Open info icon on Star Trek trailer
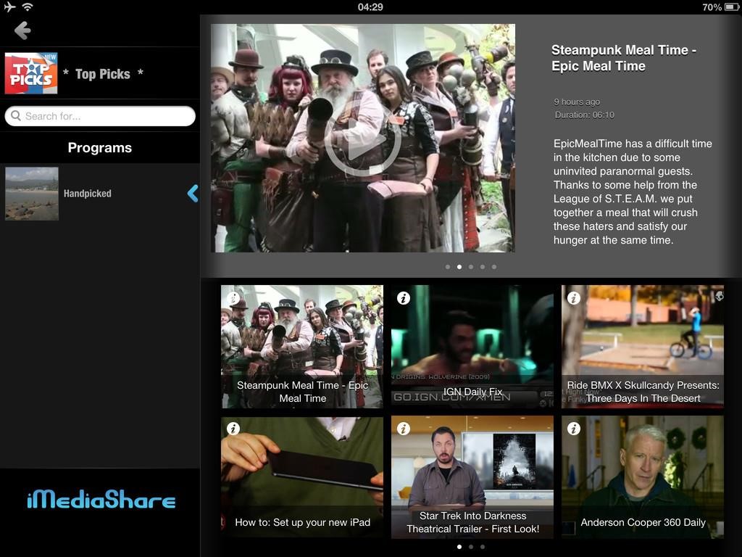742x557 pixels. point(404,429)
